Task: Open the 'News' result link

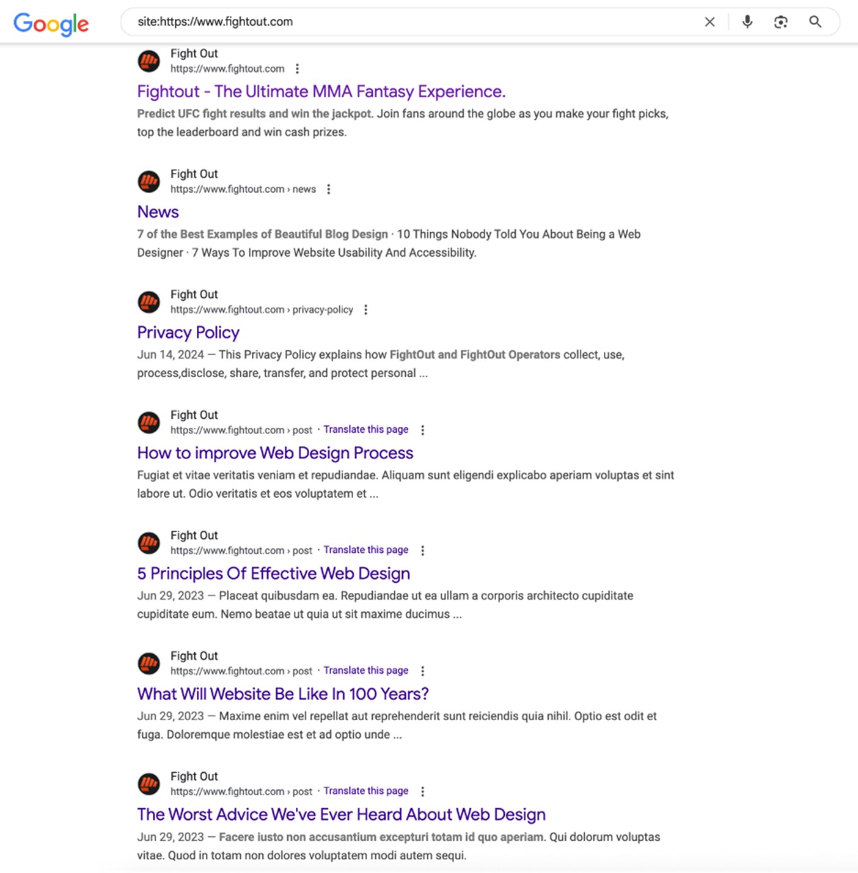Action: [x=158, y=212]
